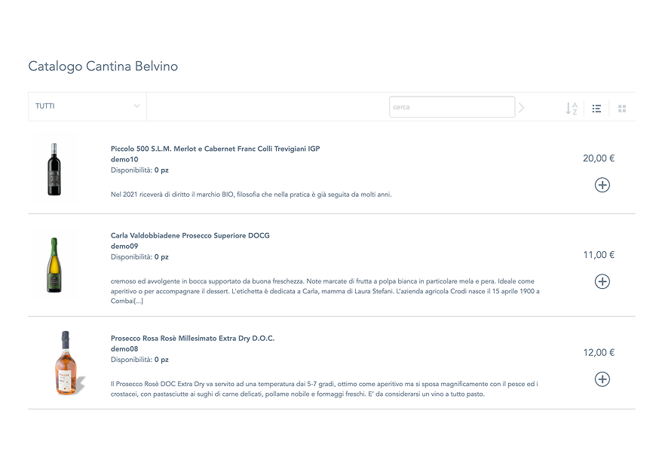Submit search with arrow icon
The image size is (662, 457).
click(x=521, y=107)
